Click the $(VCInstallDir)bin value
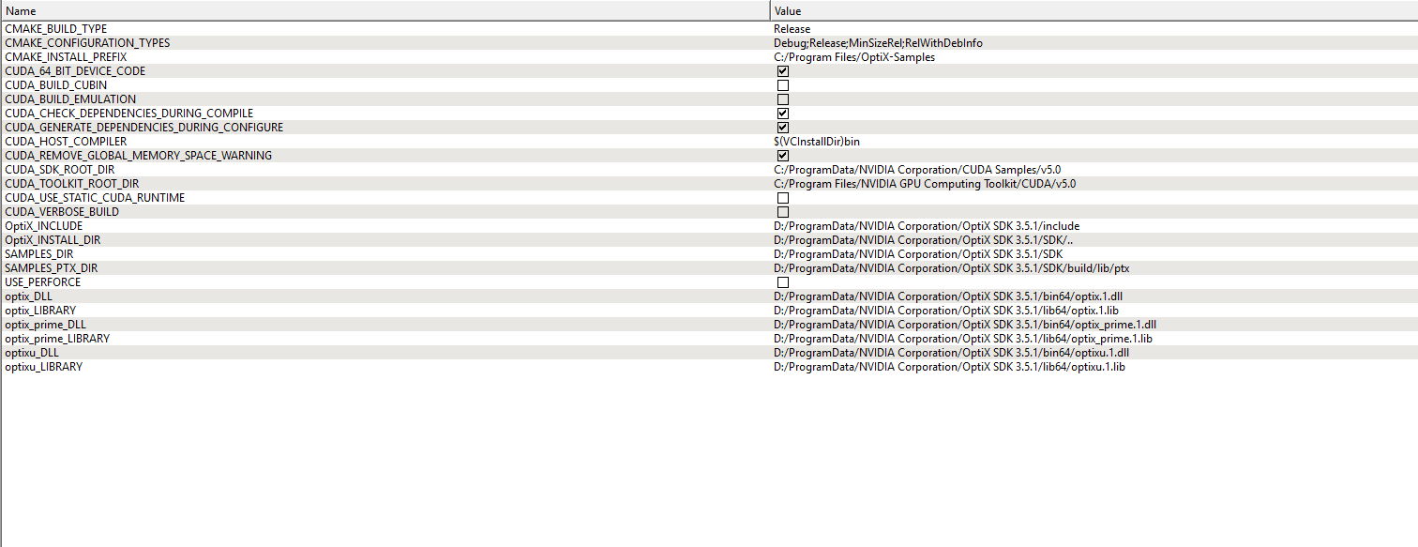Viewport: 1418px width, 547px height. pyautogui.click(x=817, y=142)
